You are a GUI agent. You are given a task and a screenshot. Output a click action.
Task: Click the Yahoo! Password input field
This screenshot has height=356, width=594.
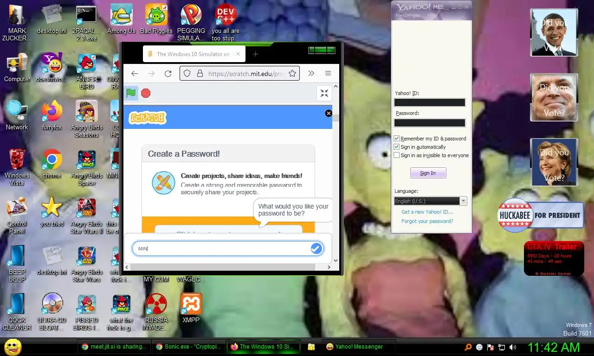[x=430, y=123]
